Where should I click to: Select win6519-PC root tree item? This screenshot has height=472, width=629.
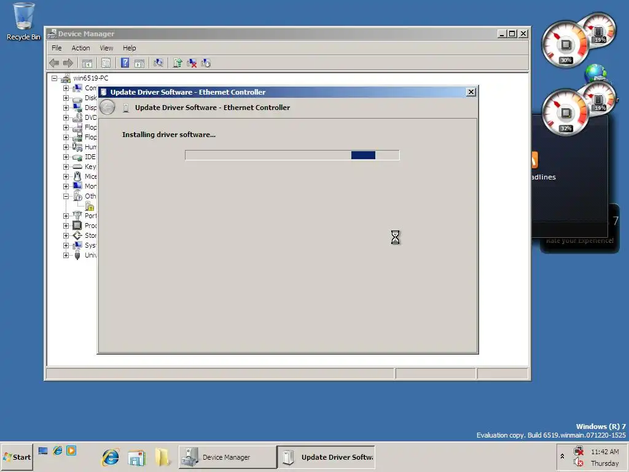[x=91, y=78]
